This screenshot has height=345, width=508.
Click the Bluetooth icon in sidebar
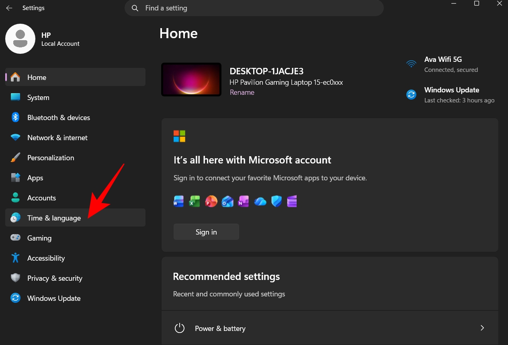pyautogui.click(x=15, y=117)
